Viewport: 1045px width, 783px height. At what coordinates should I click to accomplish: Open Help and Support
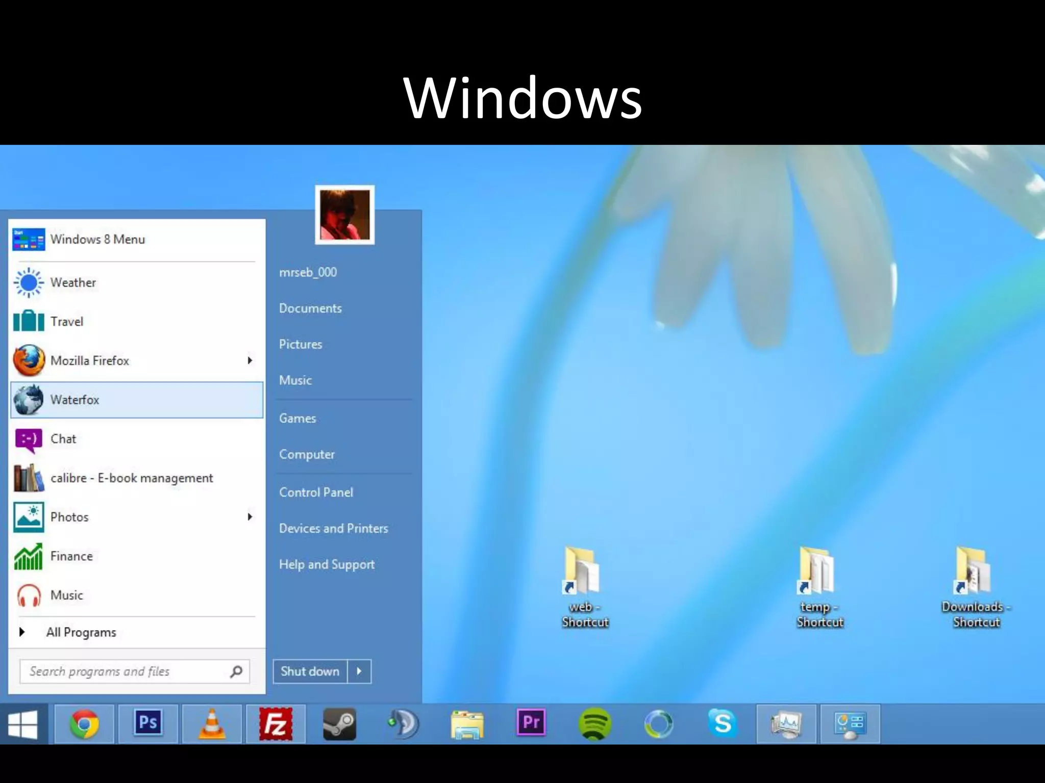(327, 564)
